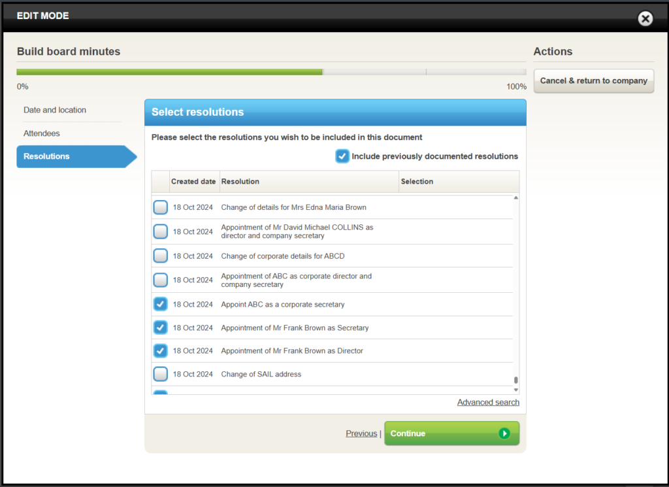This screenshot has width=669, height=487.
Task: Enable Change of SAIL address resolution
Action: 160,374
